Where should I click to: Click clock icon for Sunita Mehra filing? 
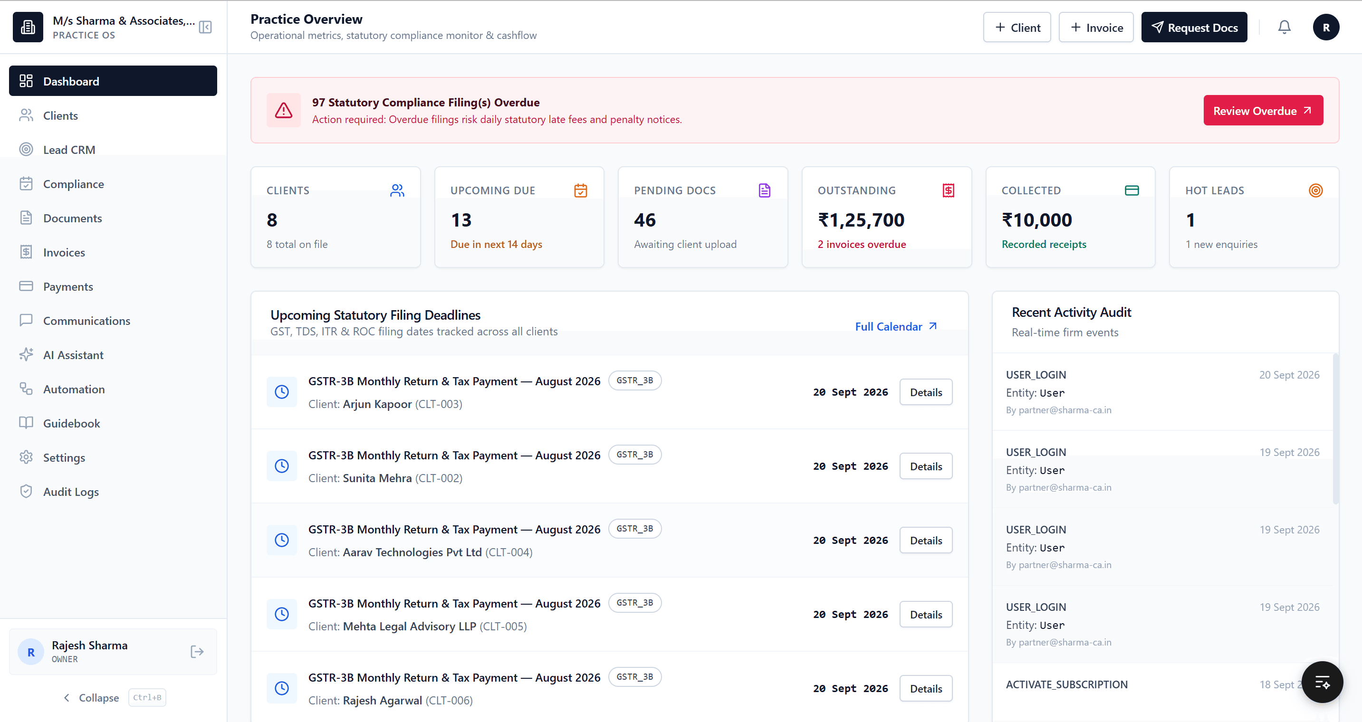(282, 465)
